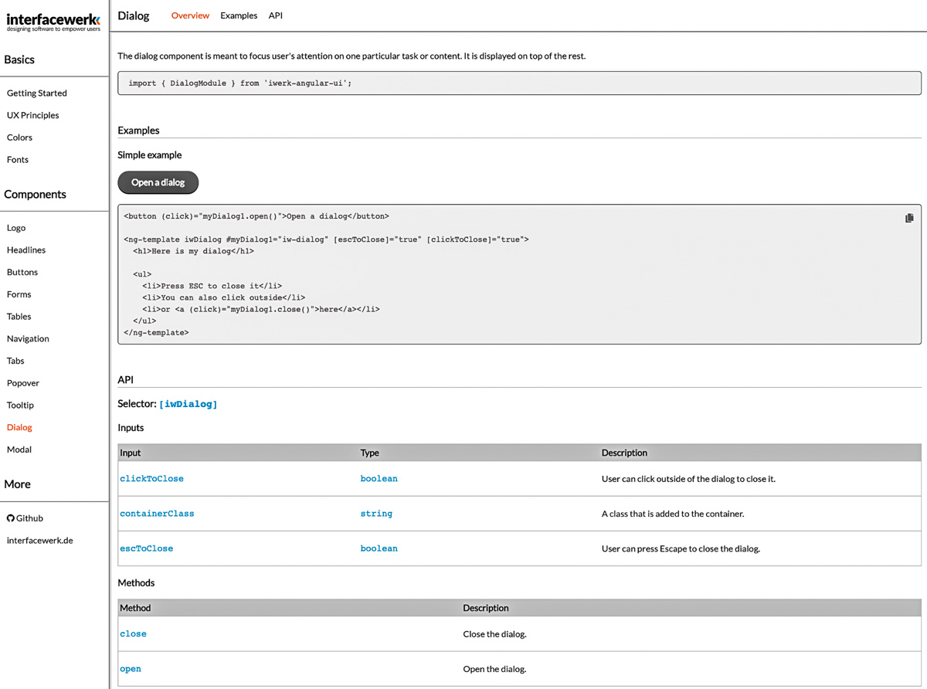Switch to the Overview tab
The width and height of the screenshot is (927, 689).
click(190, 15)
